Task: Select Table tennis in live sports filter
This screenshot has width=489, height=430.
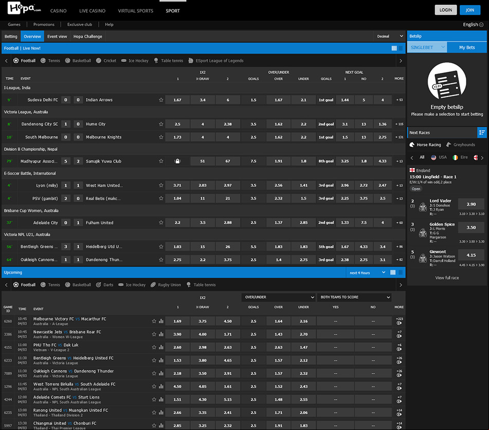Action: point(169,61)
